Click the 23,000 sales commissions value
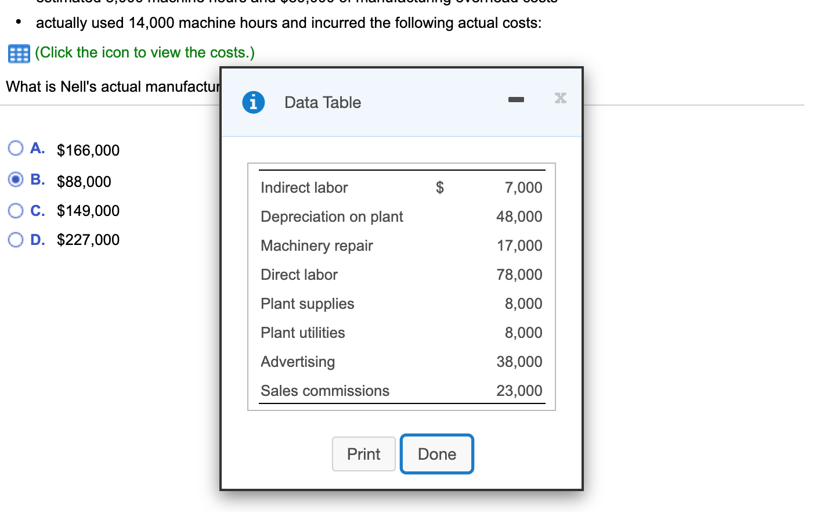Screen dimensions: 816x512 click(x=519, y=391)
